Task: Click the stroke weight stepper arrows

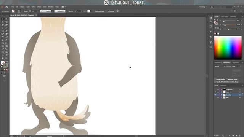Action: pos(30,11)
